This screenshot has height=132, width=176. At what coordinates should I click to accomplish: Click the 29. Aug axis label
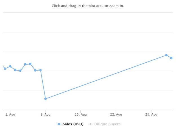pos(151,115)
